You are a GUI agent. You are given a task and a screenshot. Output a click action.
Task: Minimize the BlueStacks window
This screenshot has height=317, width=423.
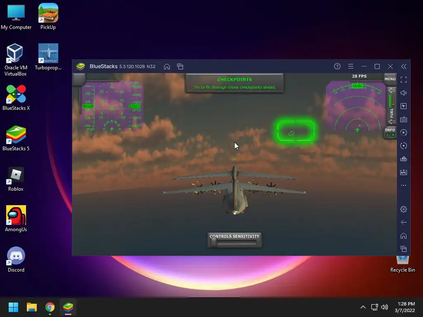(x=364, y=66)
